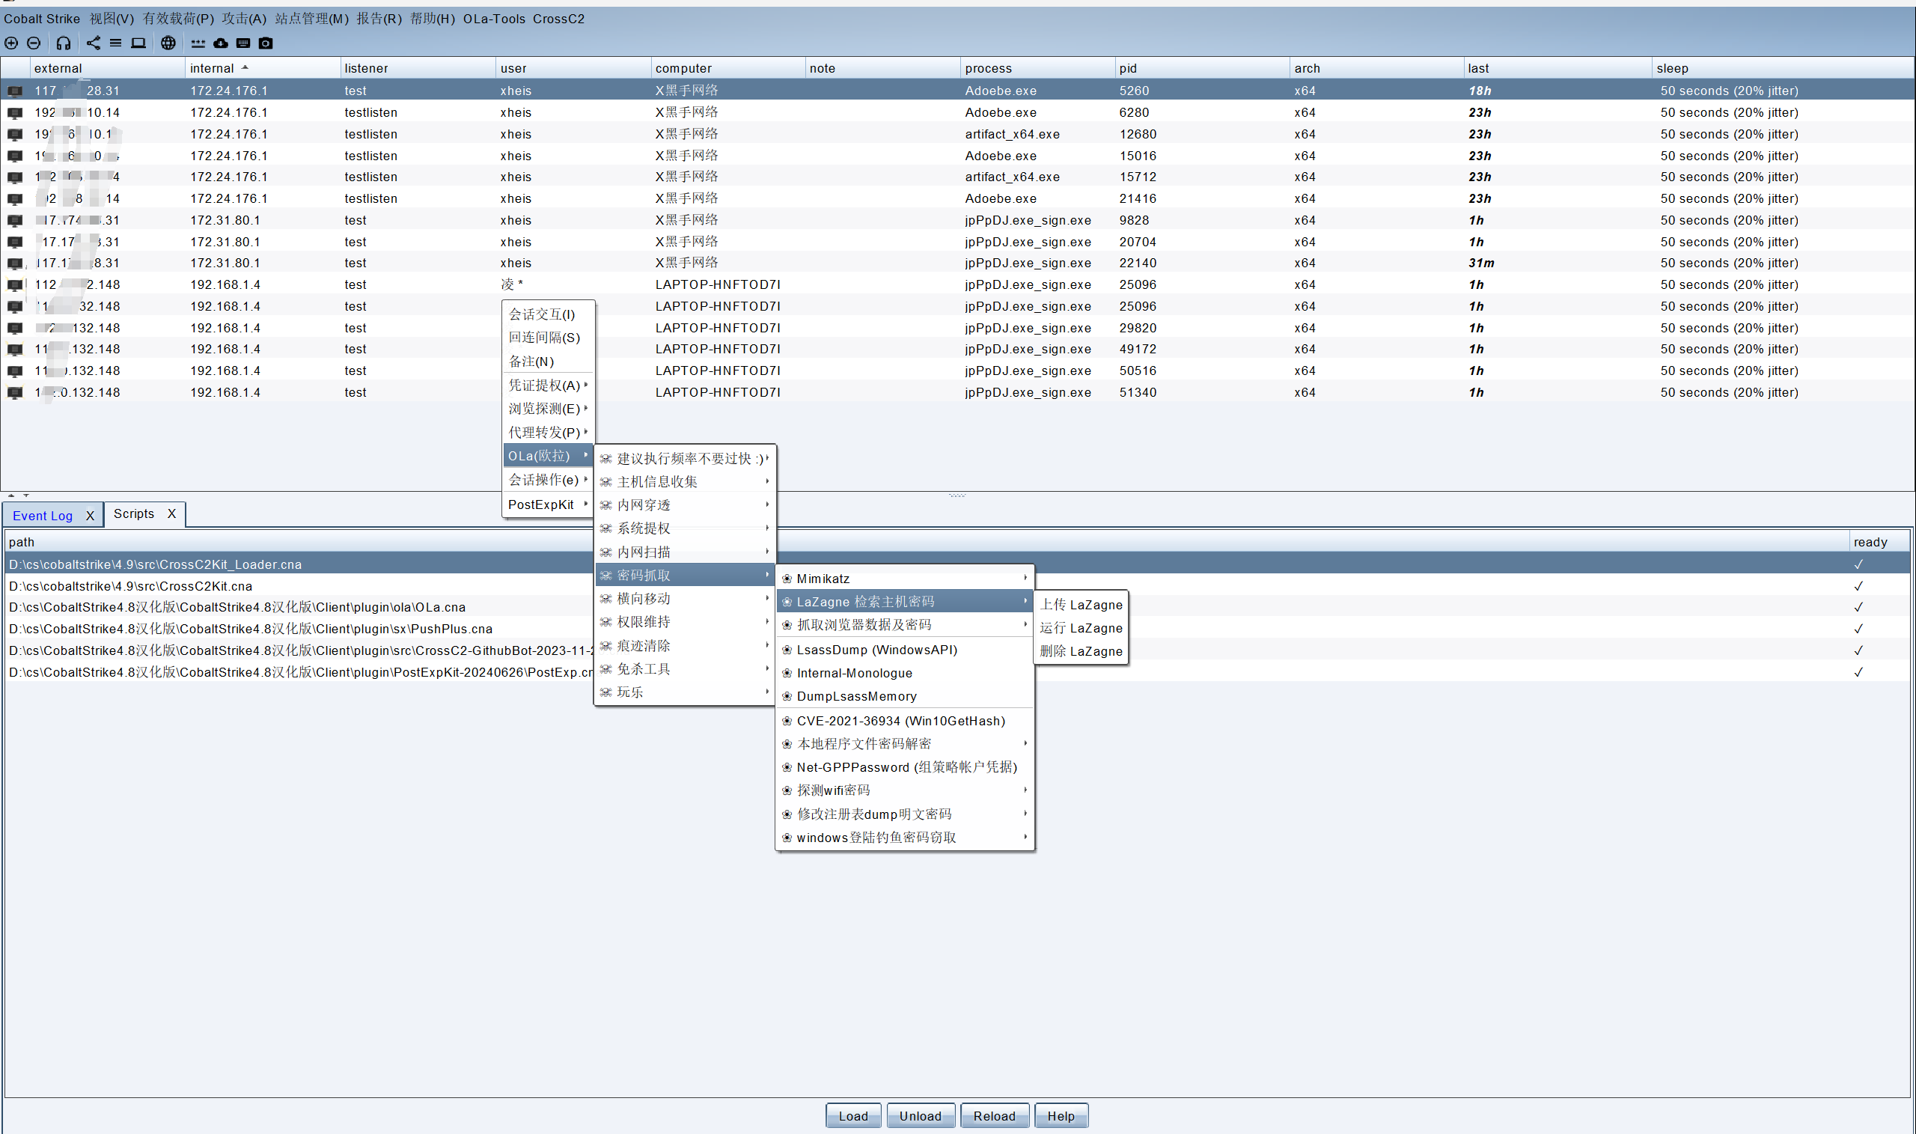Expand 抓取浏览器数据及密码 submenu
The image size is (1916, 1134).
click(906, 625)
